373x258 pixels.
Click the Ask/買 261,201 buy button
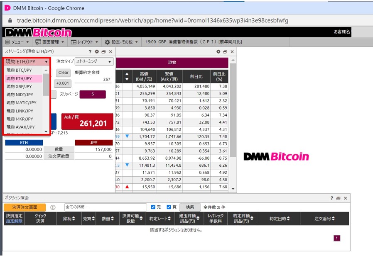(87, 122)
